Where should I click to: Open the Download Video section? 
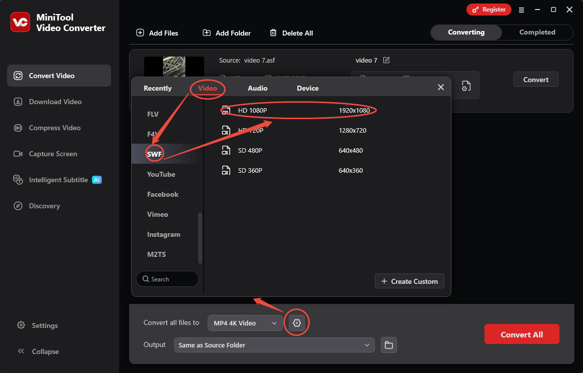(54, 102)
